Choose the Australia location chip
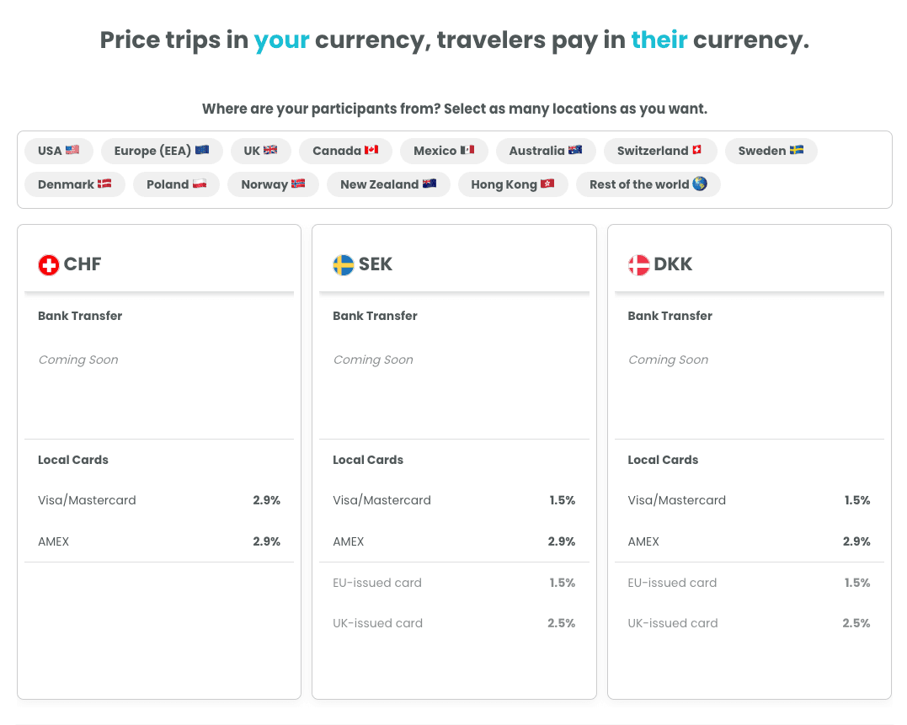Viewport: 907px width, 725px height. click(545, 151)
